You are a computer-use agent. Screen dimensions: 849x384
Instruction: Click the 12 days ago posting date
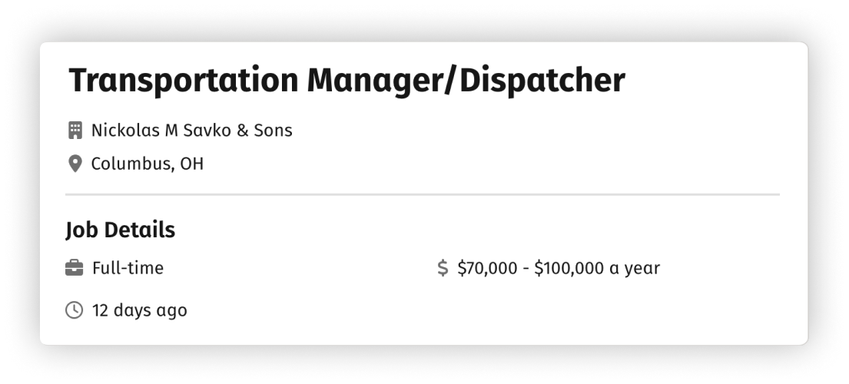click(x=139, y=310)
